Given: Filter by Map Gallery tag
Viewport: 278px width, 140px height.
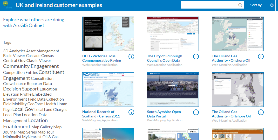Looking at the screenshot, I should pyautogui.click(x=42, y=127).
